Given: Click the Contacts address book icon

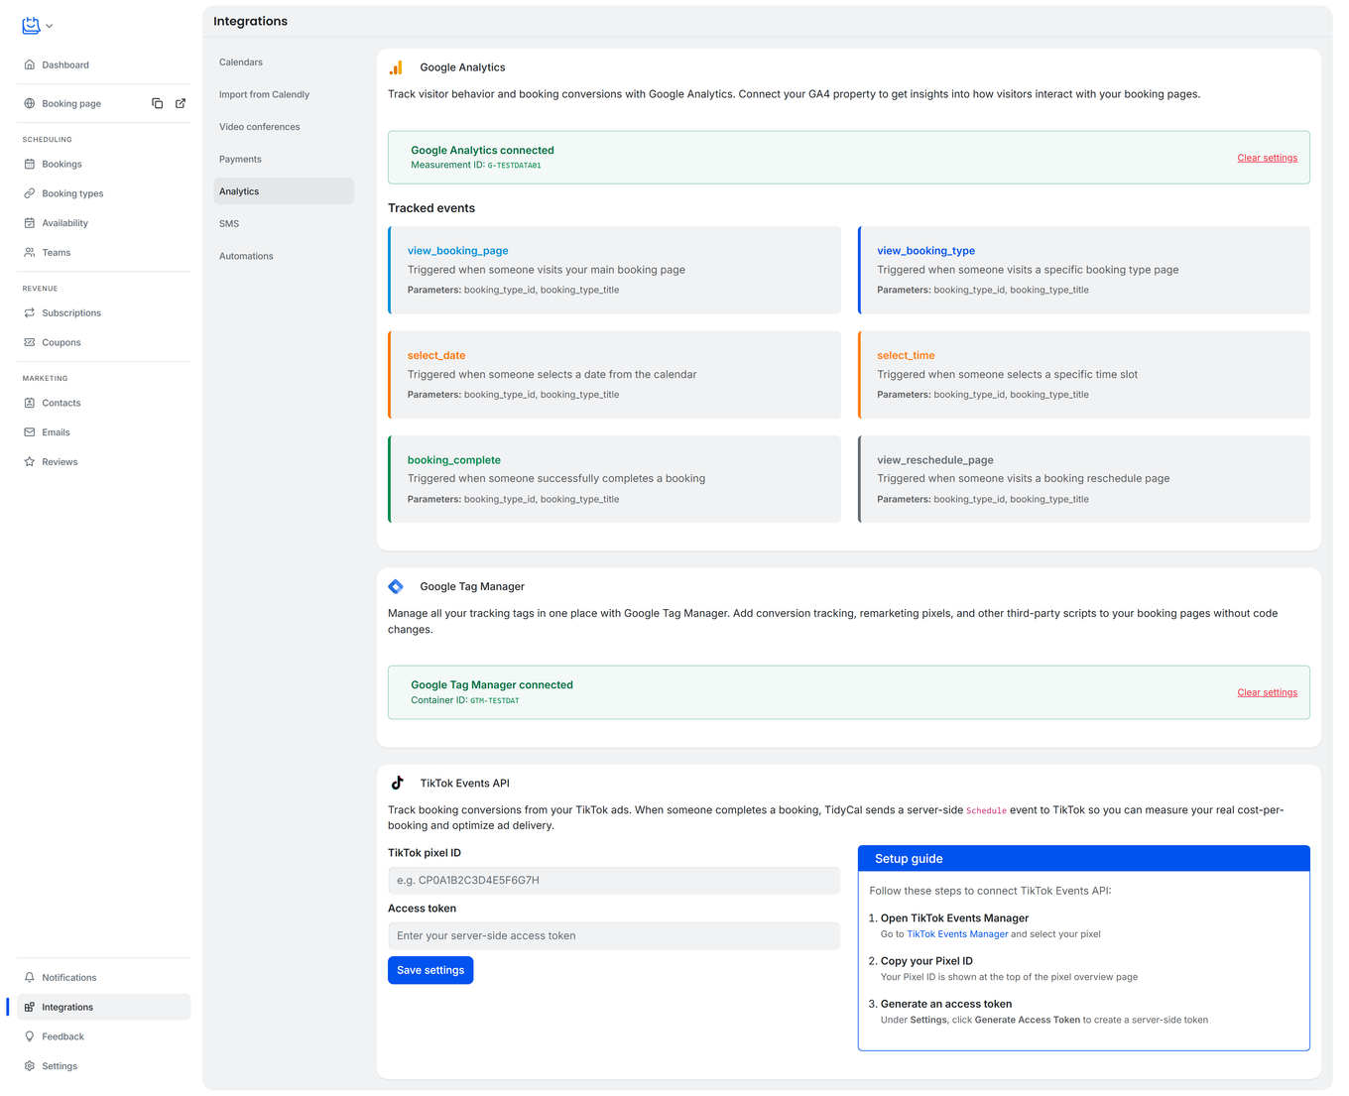Looking at the screenshot, I should click(30, 403).
